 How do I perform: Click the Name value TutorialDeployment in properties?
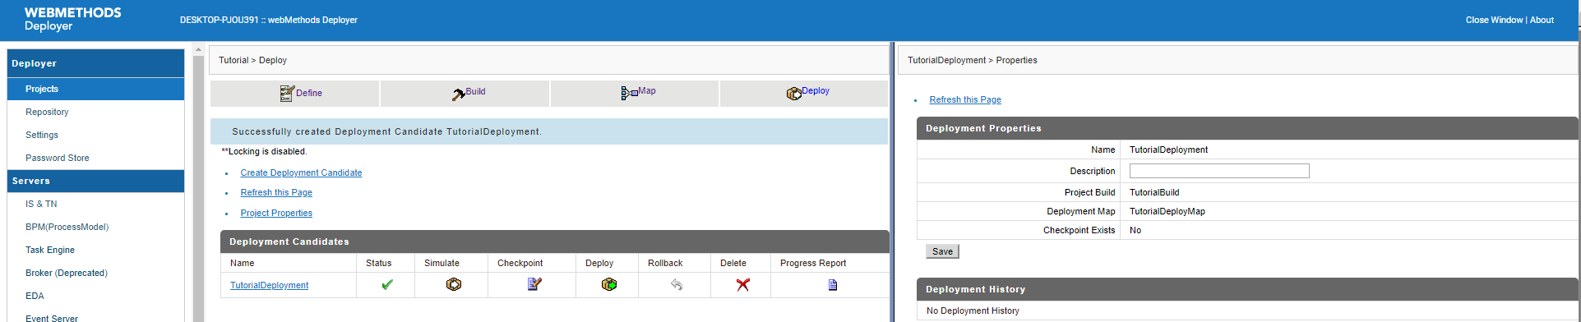point(1168,149)
